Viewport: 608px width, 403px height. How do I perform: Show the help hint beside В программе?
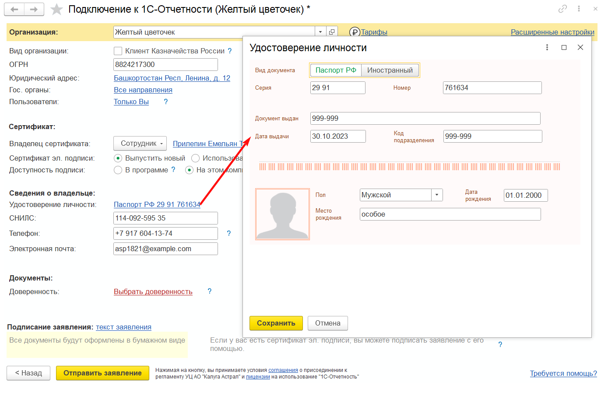point(173,170)
